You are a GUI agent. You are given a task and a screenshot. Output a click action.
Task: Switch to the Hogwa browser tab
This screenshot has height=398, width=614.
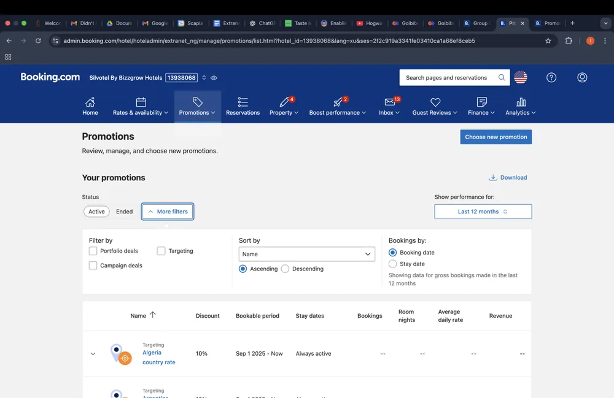(x=369, y=23)
